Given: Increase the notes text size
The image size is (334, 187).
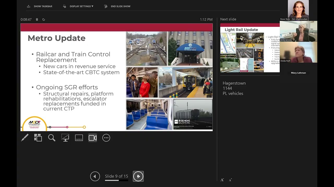Looking at the screenshot, I should click(x=222, y=180).
